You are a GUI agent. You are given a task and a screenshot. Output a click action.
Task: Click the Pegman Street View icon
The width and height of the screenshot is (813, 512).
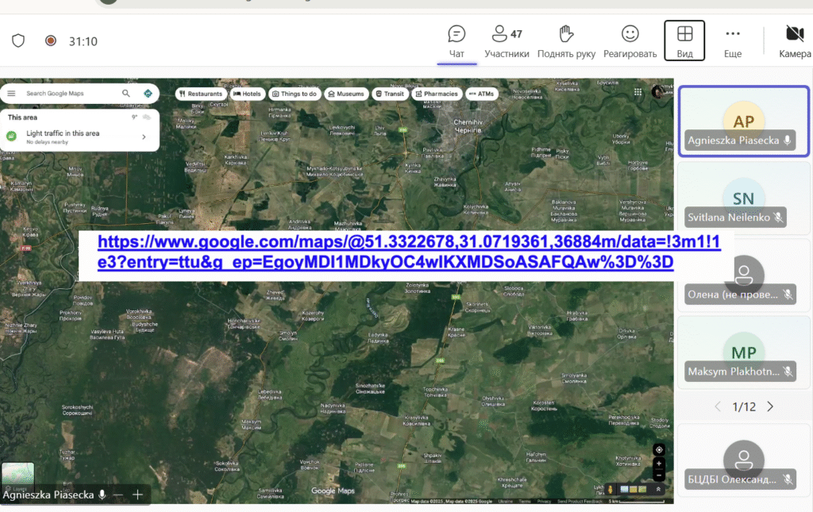(611, 489)
